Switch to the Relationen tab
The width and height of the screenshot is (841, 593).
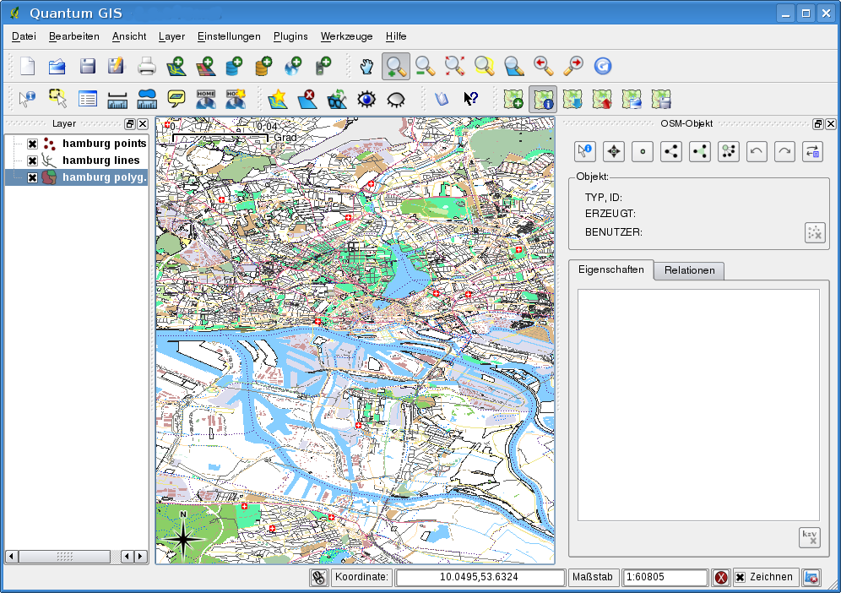pos(689,270)
